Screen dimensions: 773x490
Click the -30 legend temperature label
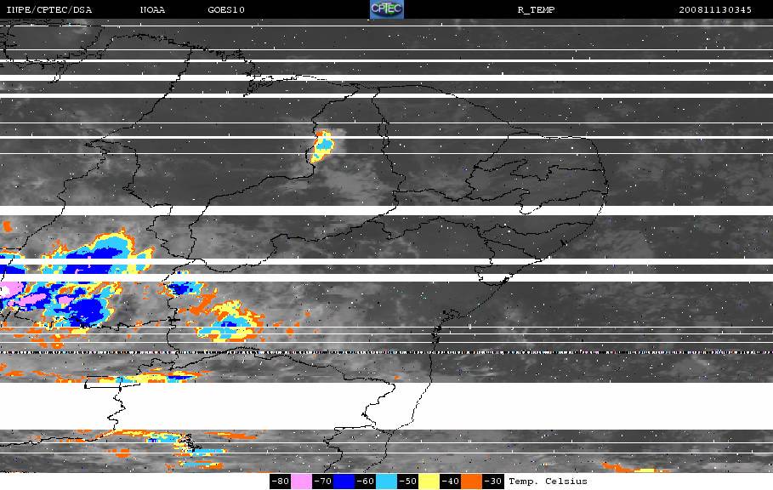pyautogui.click(x=492, y=481)
